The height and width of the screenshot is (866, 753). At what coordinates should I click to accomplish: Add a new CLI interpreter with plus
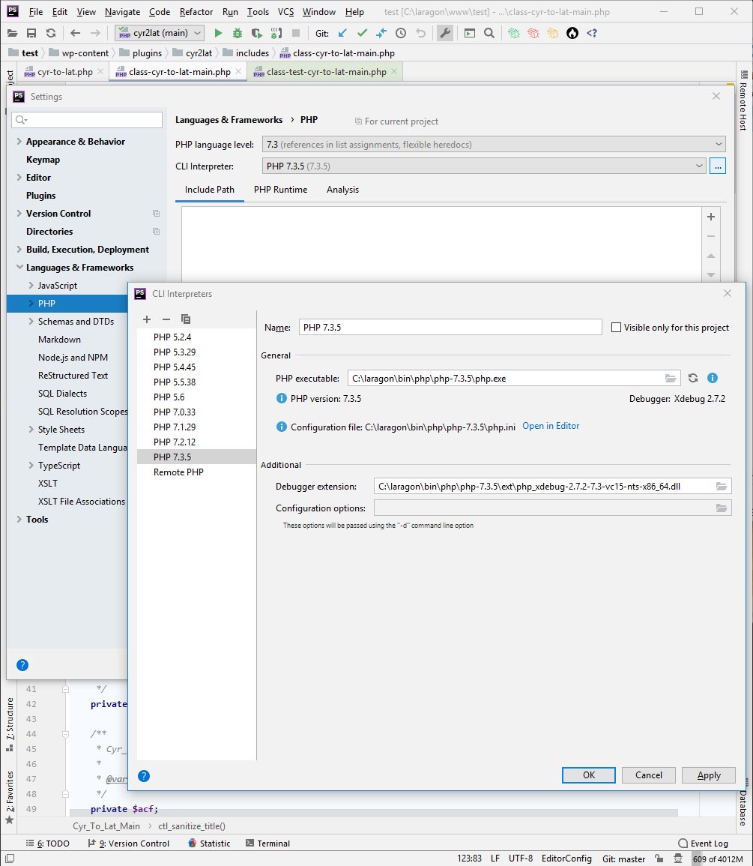[x=147, y=319]
